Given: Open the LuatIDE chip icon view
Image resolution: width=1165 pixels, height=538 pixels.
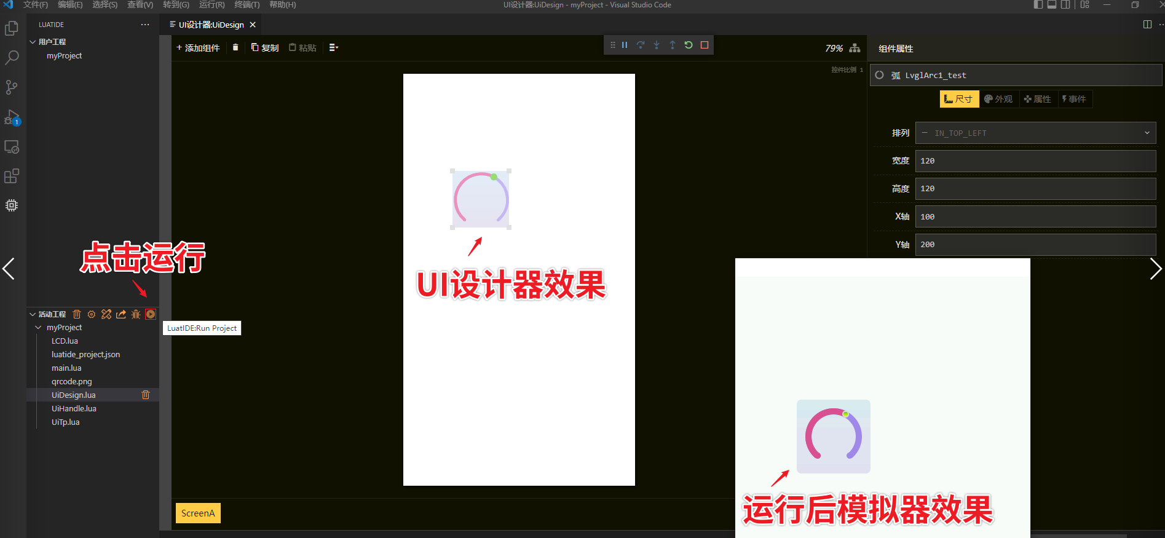Looking at the screenshot, I should pos(12,205).
